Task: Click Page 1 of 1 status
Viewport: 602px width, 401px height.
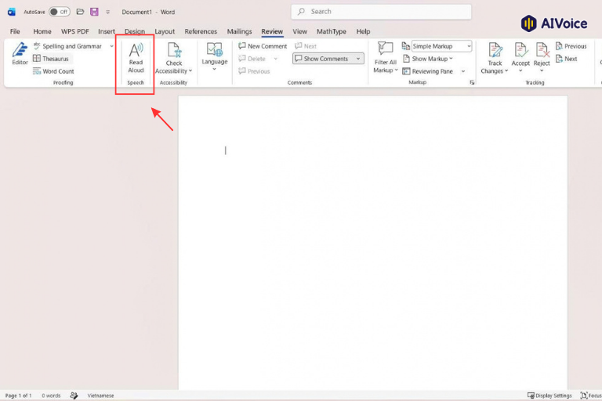Action: pyautogui.click(x=18, y=396)
